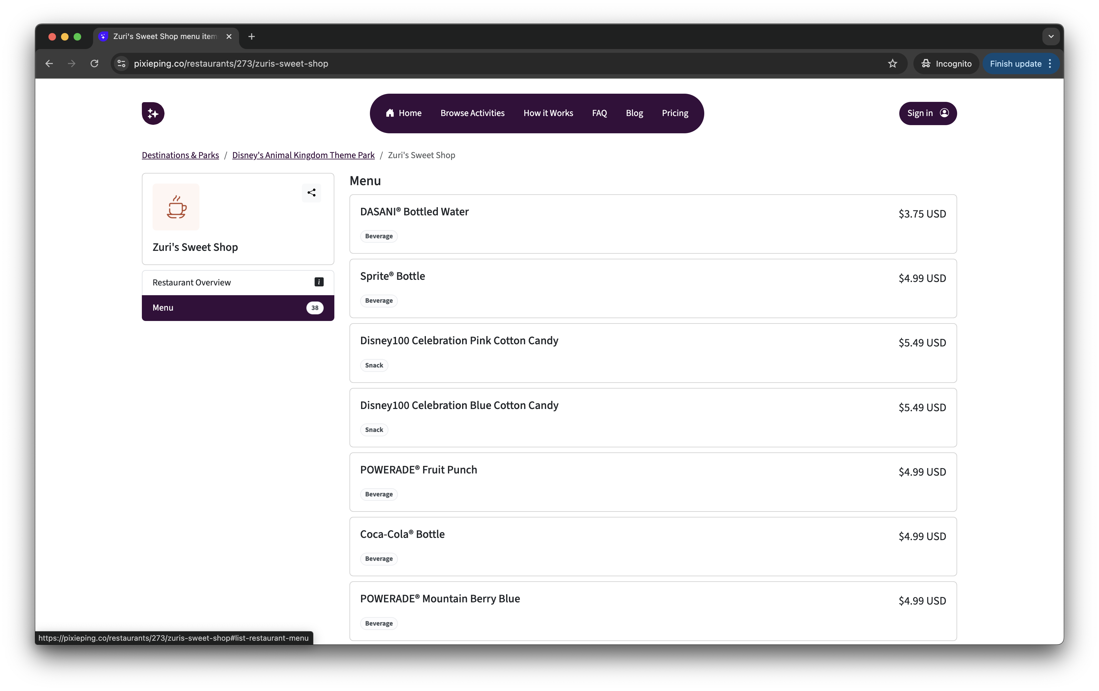Open Browse Activities in navigation
Viewport: 1099px width, 691px height.
pos(472,113)
